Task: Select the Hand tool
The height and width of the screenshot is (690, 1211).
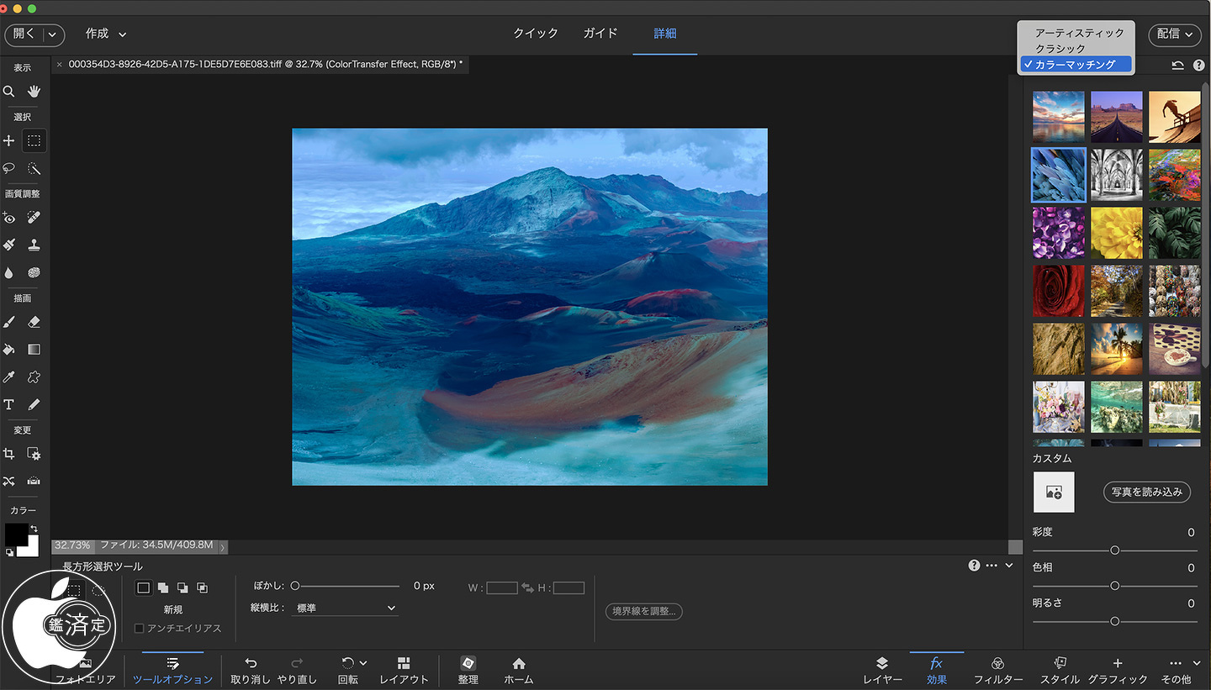Action: pyautogui.click(x=34, y=92)
